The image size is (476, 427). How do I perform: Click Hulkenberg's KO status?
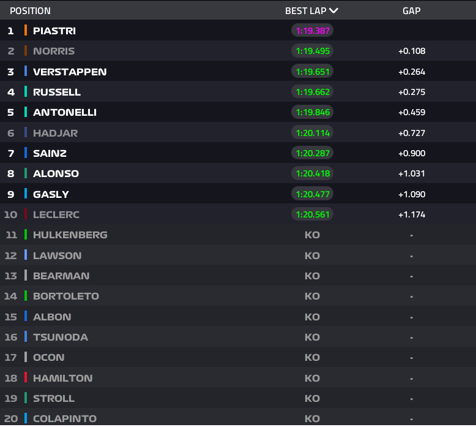click(x=312, y=235)
